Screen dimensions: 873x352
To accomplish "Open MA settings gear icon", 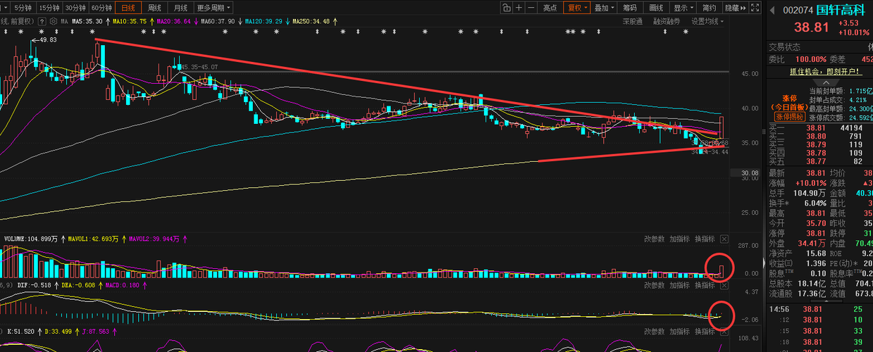I will (x=55, y=22).
